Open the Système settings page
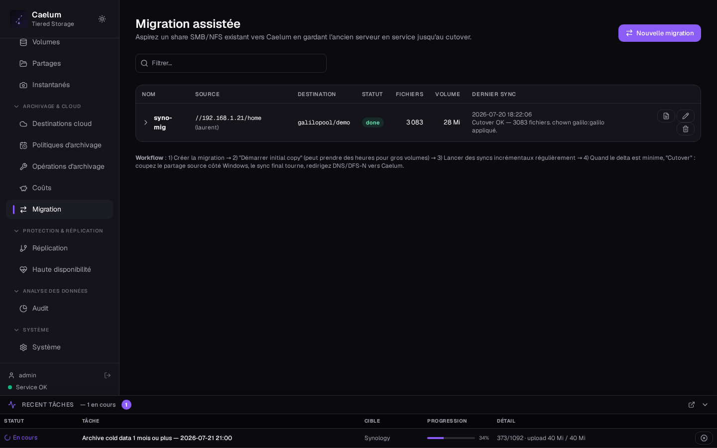The width and height of the screenshot is (717, 448). pos(59,347)
